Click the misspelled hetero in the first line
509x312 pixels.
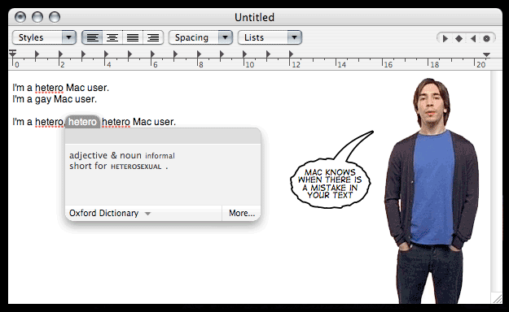coord(49,88)
